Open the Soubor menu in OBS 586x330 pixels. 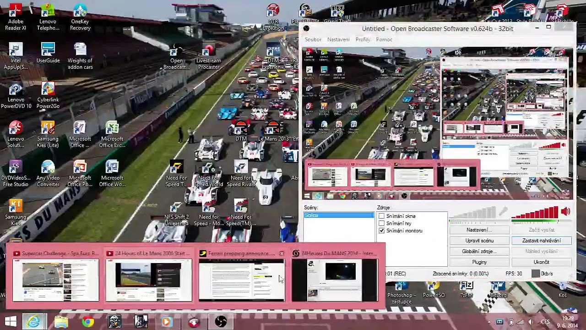(x=313, y=39)
